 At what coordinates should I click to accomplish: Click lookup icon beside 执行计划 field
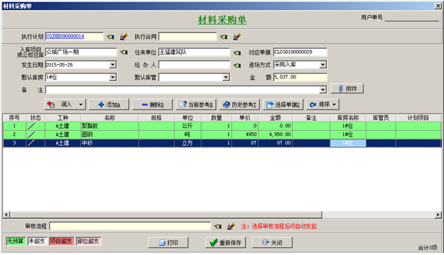pos(110,37)
